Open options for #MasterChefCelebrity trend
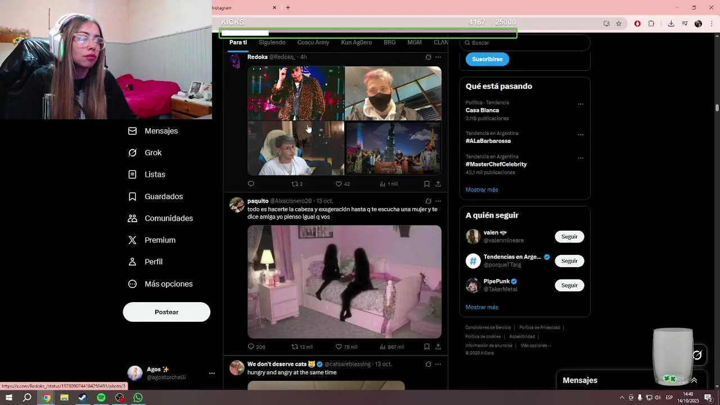The image size is (720, 405). coord(580,158)
